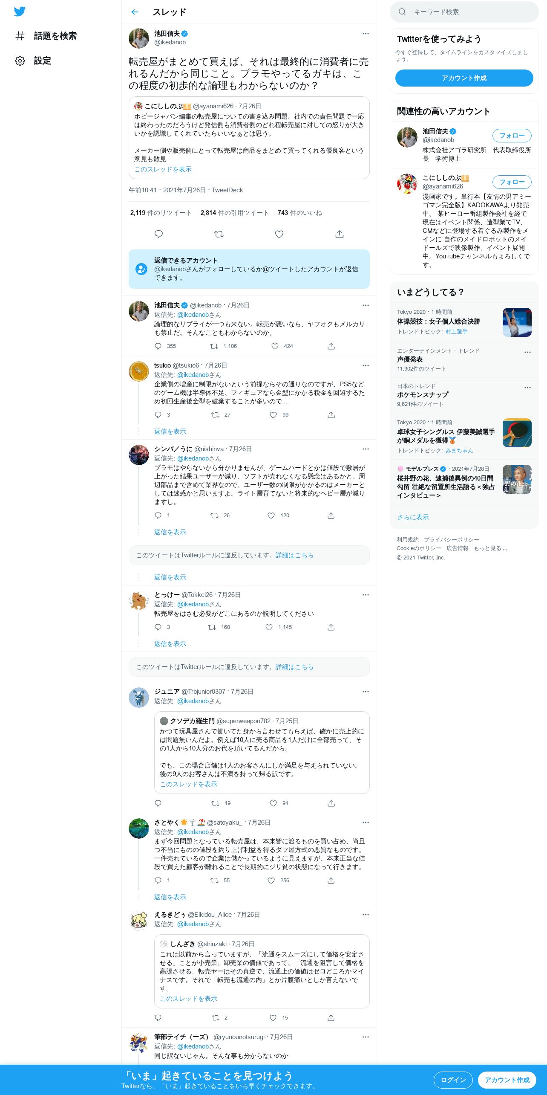Image resolution: width=547 pixels, height=1095 pixels.
Task: Open the 体操競技 trend thumbnail image
Action: point(517,322)
